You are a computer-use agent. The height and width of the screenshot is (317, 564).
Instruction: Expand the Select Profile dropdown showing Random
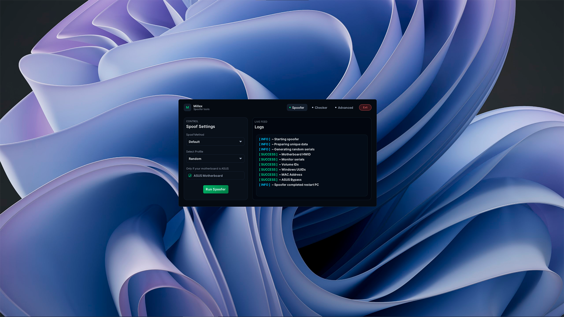[215, 159]
